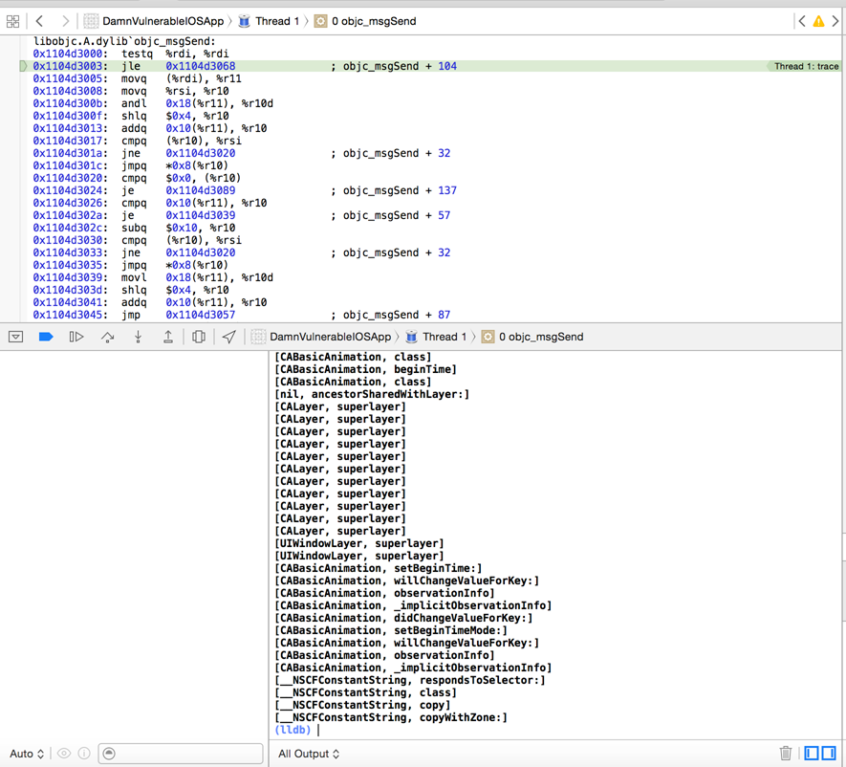The width and height of the screenshot is (846, 767).
Task: Click the warning issue triangle icon
Action: click(x=818, y=21)
